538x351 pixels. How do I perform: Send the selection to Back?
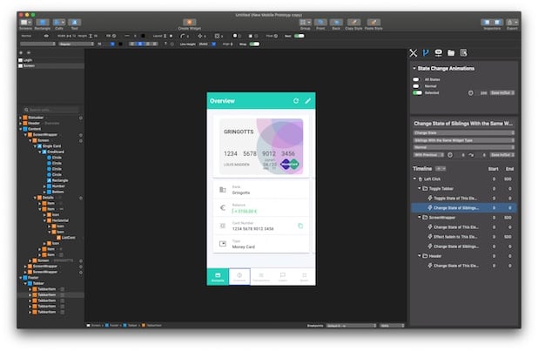pos(336,23)
